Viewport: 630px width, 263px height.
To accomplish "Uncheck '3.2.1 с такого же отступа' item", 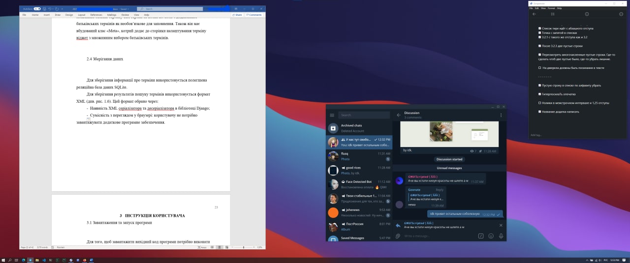I will click(540, 37).
